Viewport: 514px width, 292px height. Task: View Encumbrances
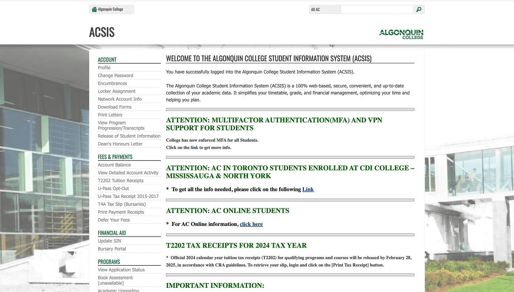(x=112, y=83)
